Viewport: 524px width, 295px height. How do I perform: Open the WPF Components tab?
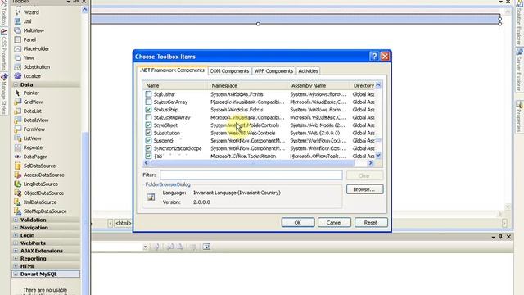(273, 71)
